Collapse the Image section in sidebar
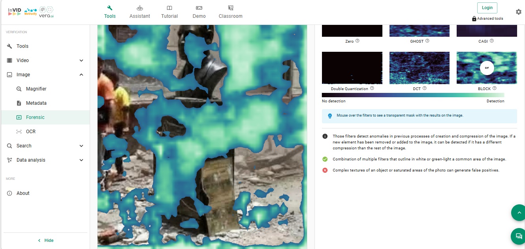Screen dimensions: 525x249 (x=81, y=75)
